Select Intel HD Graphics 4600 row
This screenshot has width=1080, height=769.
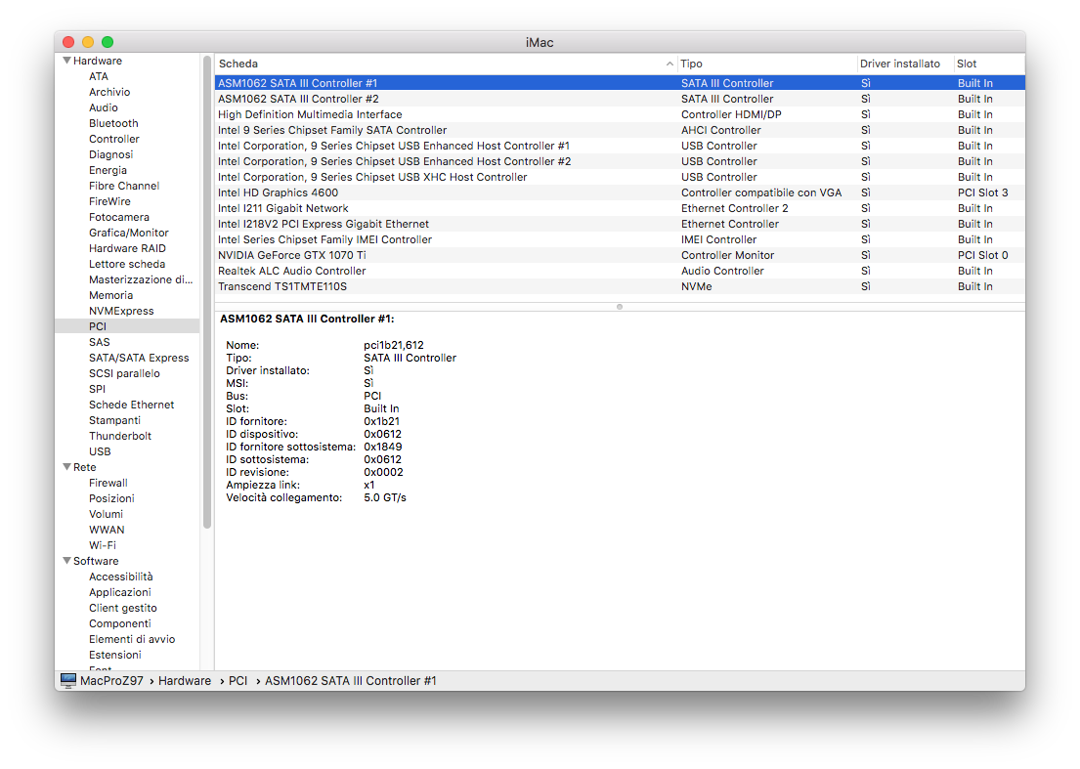click(x=620, y=192)
